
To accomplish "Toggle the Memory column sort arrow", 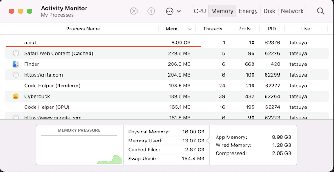I will [190, 29].
